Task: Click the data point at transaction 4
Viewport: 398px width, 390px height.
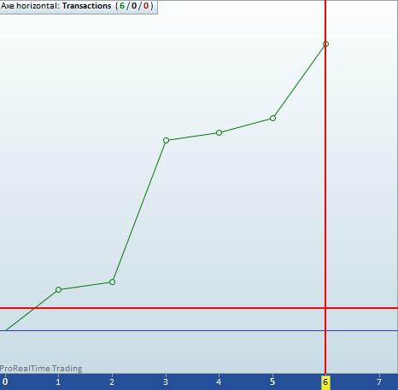Action: [219, 132]
